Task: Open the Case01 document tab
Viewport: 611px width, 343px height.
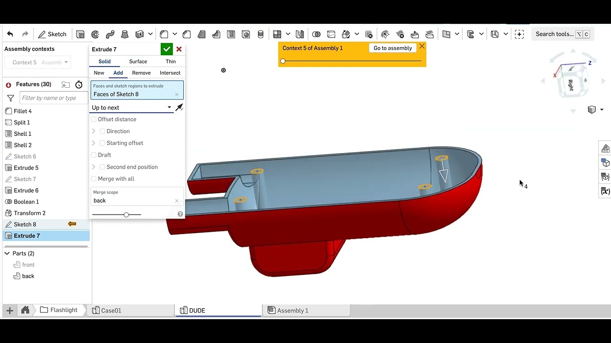Action: click(x=130, y=311)
